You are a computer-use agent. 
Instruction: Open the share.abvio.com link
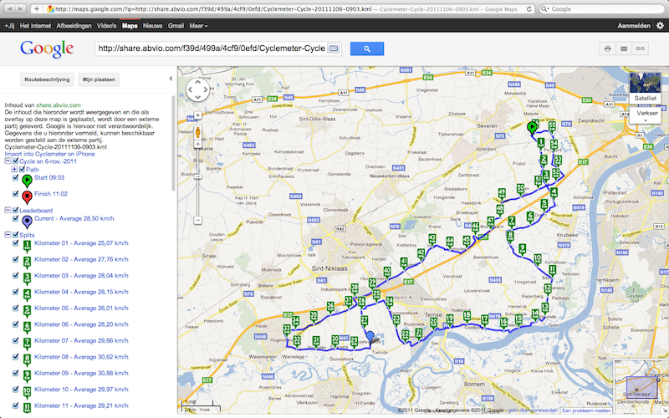[x=59, y=105]
